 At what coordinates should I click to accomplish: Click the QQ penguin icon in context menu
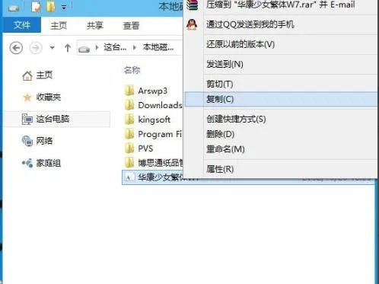pyautogui.click(x=192, y=25)
